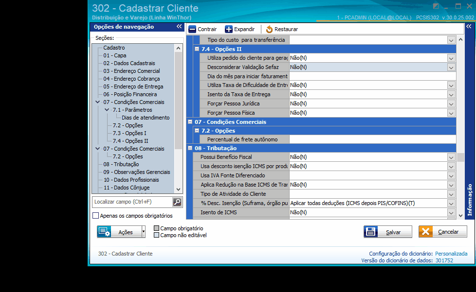Collapse the Opções de navegação panel
Image resolution: width=476 pixels, height=292 pixels.
pyautogui.click(x=179, y=27)
